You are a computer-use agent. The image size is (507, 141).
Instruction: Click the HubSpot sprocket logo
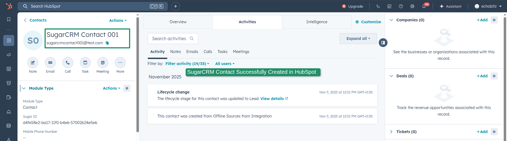tap(9, 6)
